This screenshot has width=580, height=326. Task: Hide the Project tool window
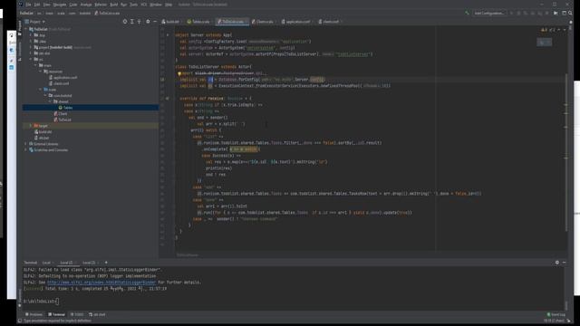pyautogui.click(x=155, y=22)
